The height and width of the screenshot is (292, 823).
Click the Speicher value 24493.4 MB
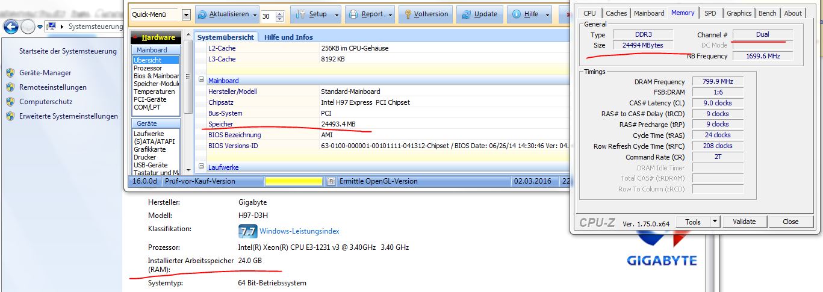(338, 124)
